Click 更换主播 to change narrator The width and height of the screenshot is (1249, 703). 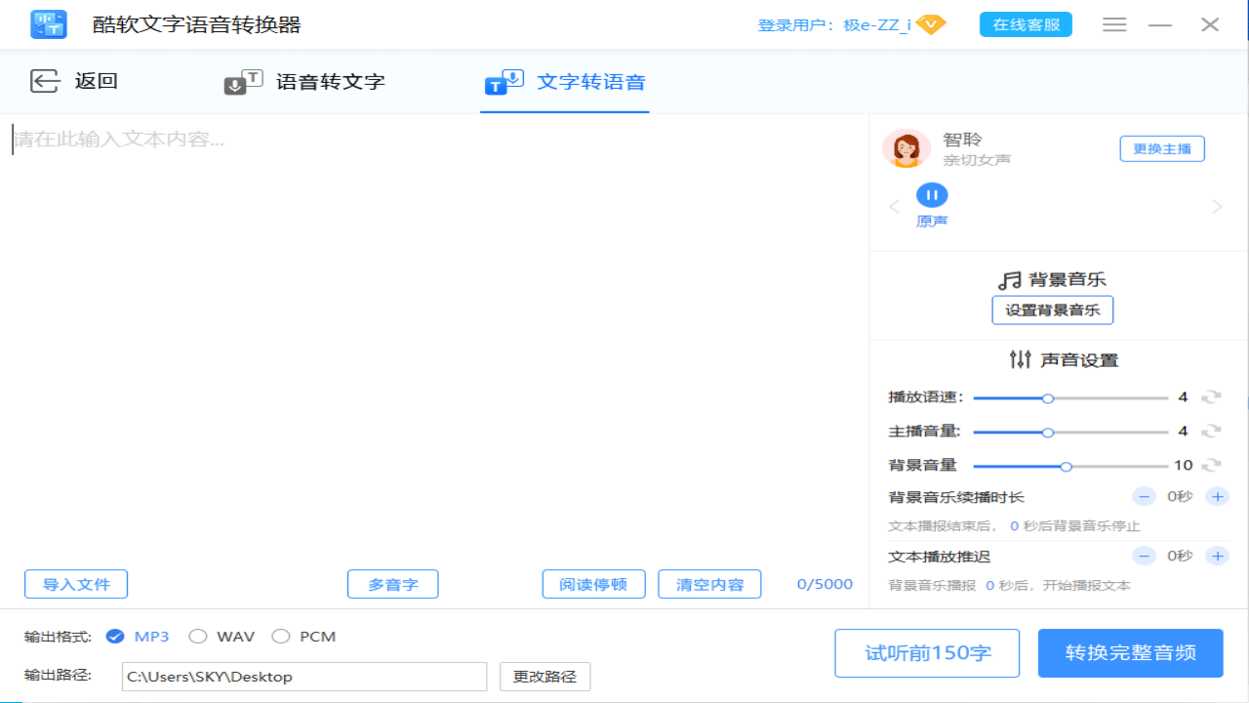(1162, 147)
